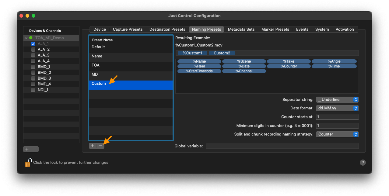Remove device with minus under Devices list
The image size is (389, 196).
click(35, 149)
